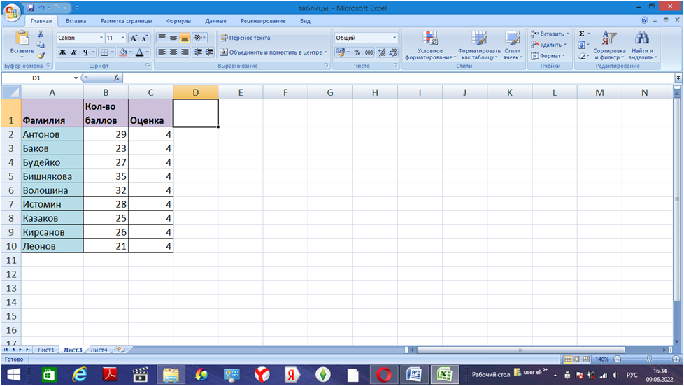The width and height of the screenshot is (684, 386).
Task: Click the Windows Start button
Action: [13, 375]
